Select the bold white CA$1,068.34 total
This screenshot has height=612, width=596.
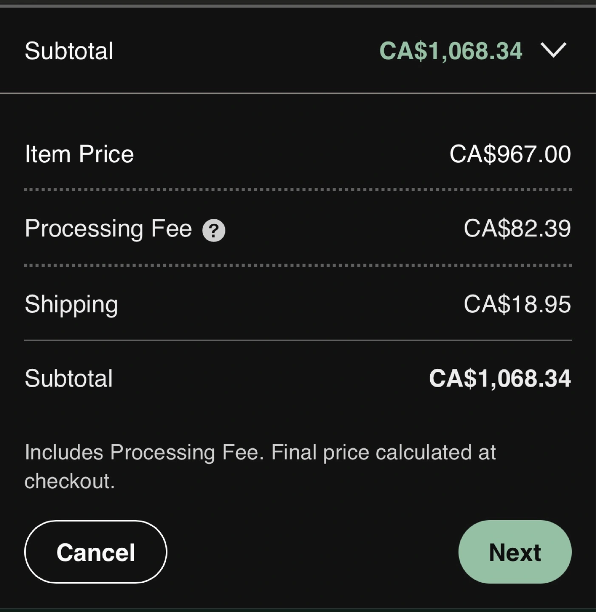click(500, 378)
